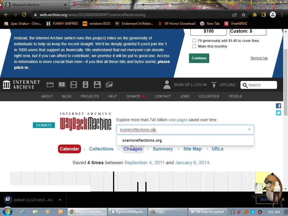Open the Internet Archive audio speaker icon
The height and width of the screenshot is (216, 288).
[85, 85]
